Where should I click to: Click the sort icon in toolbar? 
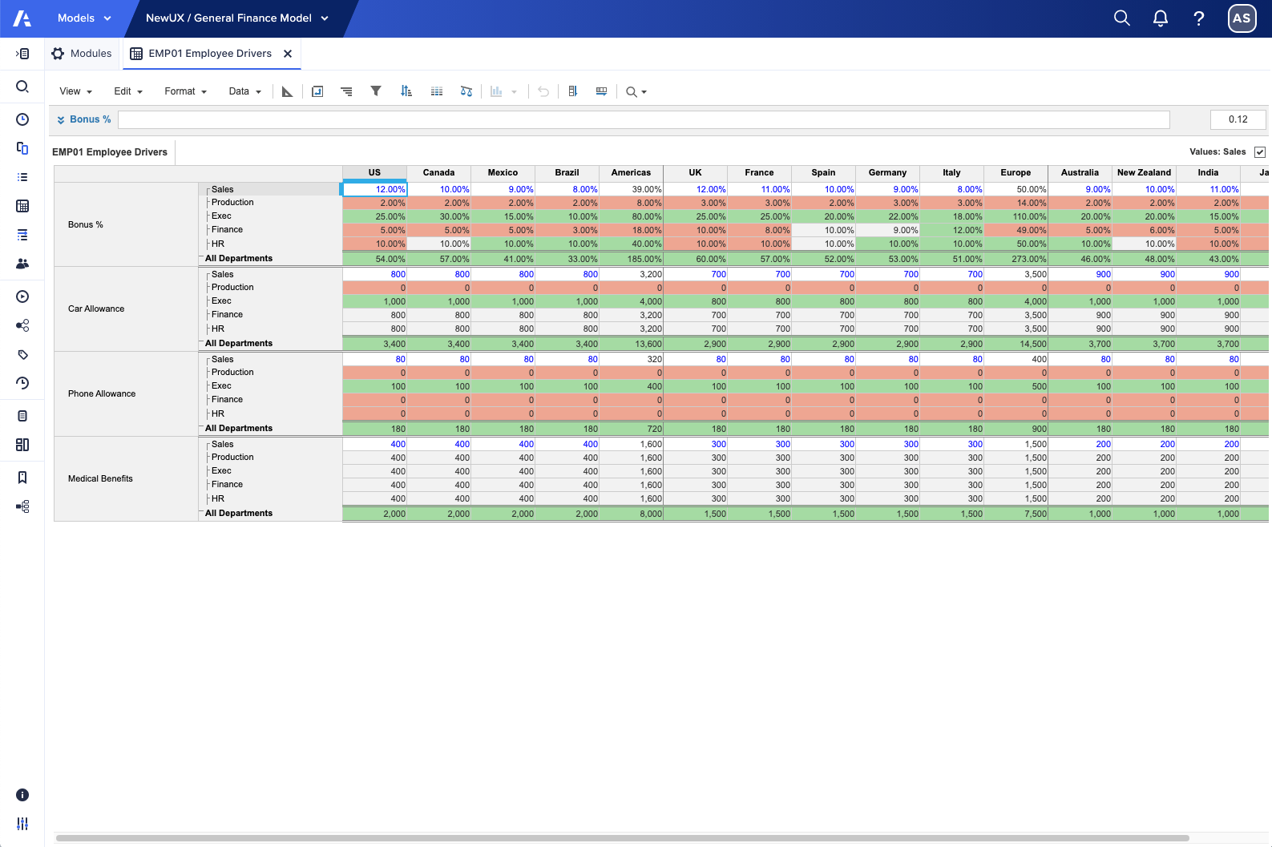tap(406, 91)
